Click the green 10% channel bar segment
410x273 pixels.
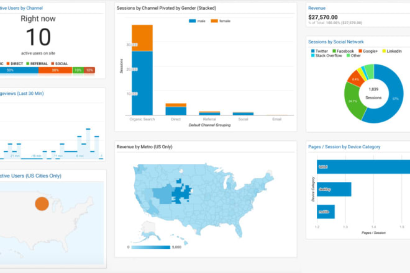(x=78, y=70)
